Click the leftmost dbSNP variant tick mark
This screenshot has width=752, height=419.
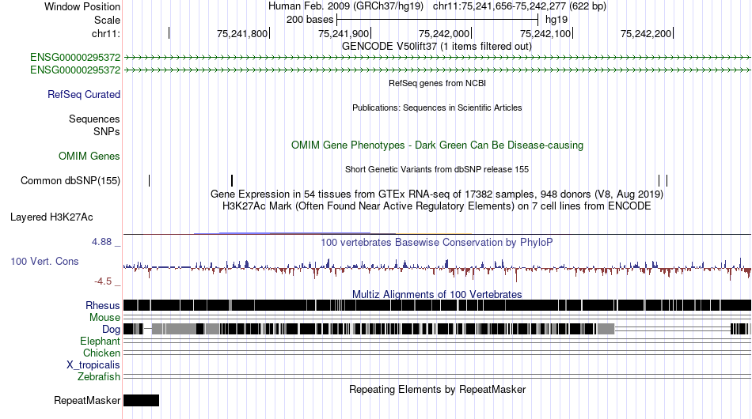click(x=149, y=180)
